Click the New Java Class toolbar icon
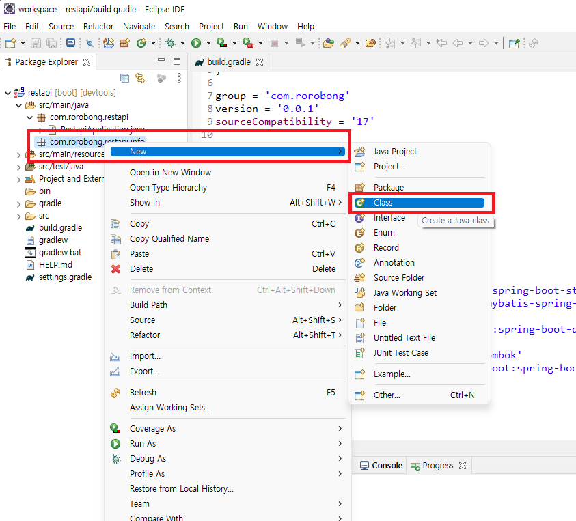 [141, 43]
